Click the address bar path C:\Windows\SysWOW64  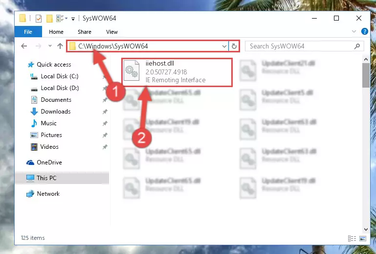pos(113,46)
